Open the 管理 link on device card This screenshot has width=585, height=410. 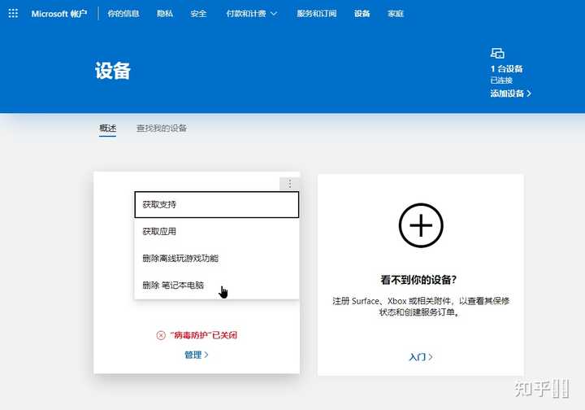pos(197,355)
